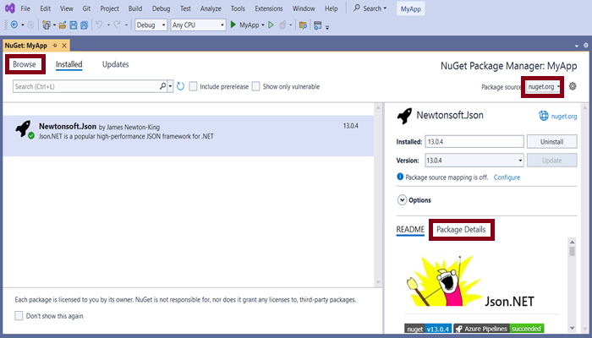Screen dimensions: 592x338
Task: Start without debugging using outlined play icon
Action: coord(271,25)
